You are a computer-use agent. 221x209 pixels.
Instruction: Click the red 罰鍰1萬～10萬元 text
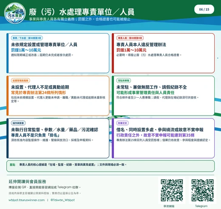tap(131, 50)
